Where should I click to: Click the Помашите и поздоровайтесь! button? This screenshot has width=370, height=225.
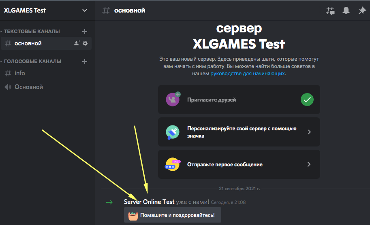coord(173,215)
